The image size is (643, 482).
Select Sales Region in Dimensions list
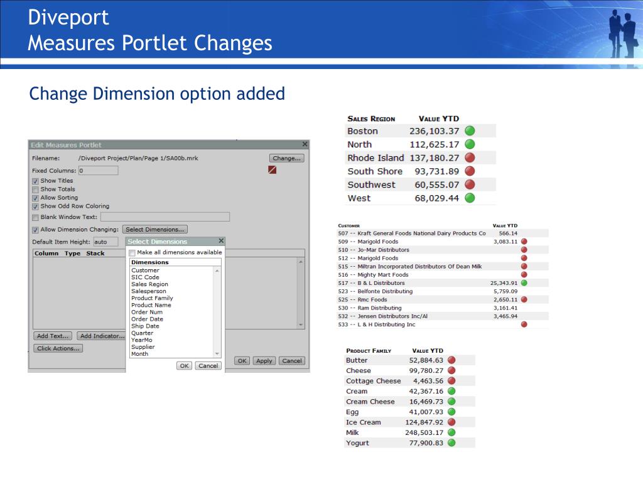pos(149,284)
